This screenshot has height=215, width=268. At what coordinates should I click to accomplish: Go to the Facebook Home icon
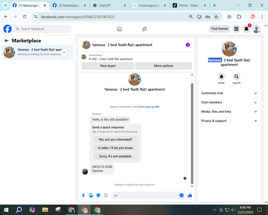(x=120, y=29)
